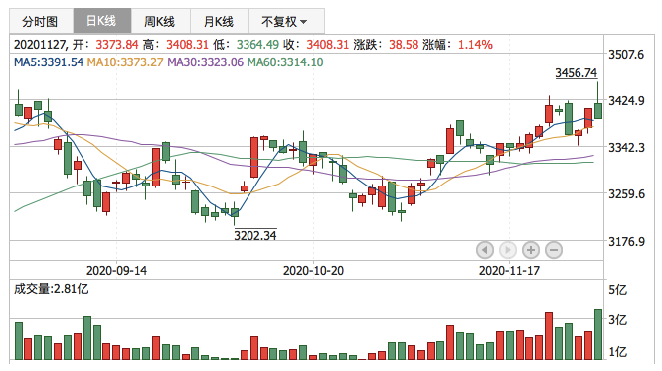Click the MA60:3314.10 indicator label
Image resolution: width=662 pixels, height=371 pixels.
point(285,62)
